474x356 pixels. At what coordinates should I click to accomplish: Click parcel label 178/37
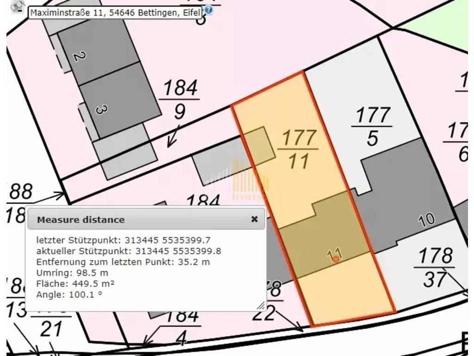pyautogui.click(x=434, y=267)
